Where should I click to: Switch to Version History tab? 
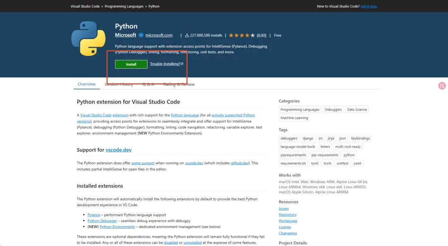click(119, 84)
